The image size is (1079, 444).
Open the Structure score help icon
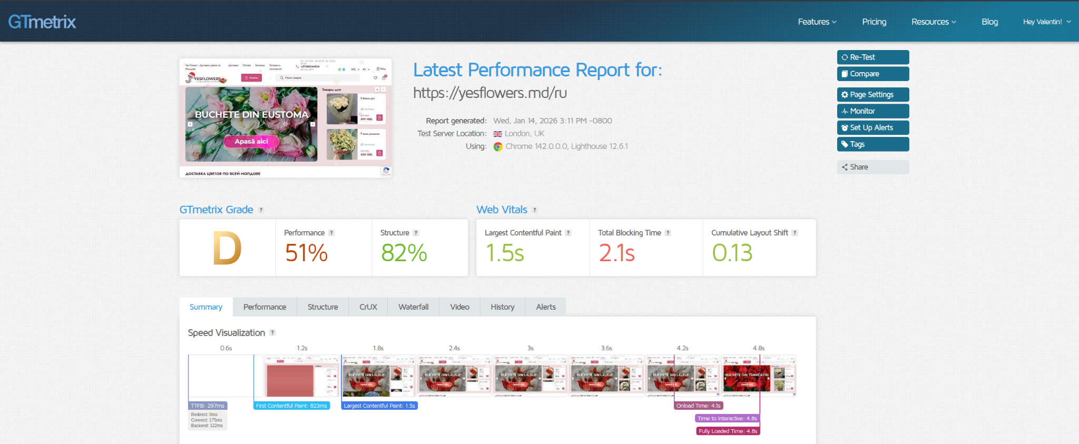416,233
